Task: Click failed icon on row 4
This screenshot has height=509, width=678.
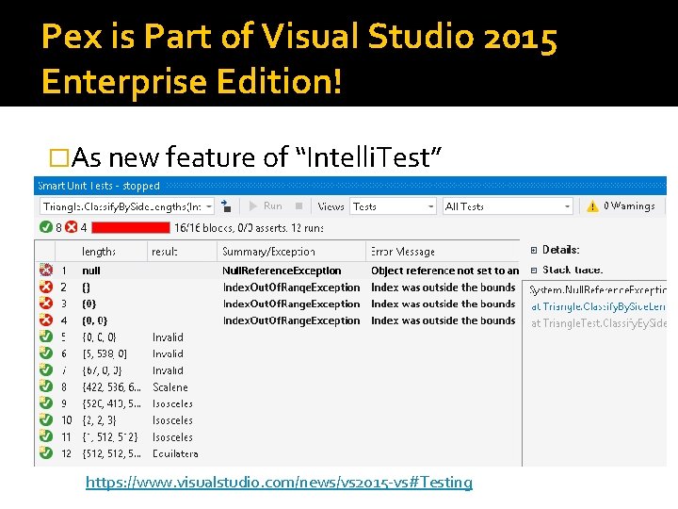Action: pos(46,320)
